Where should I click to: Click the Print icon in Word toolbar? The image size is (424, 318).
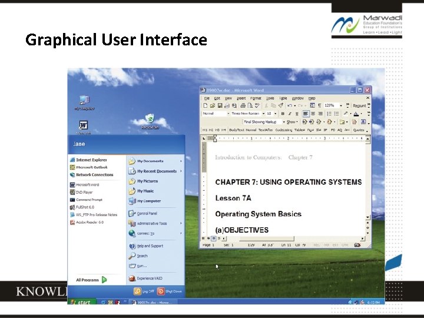(243, 106)
